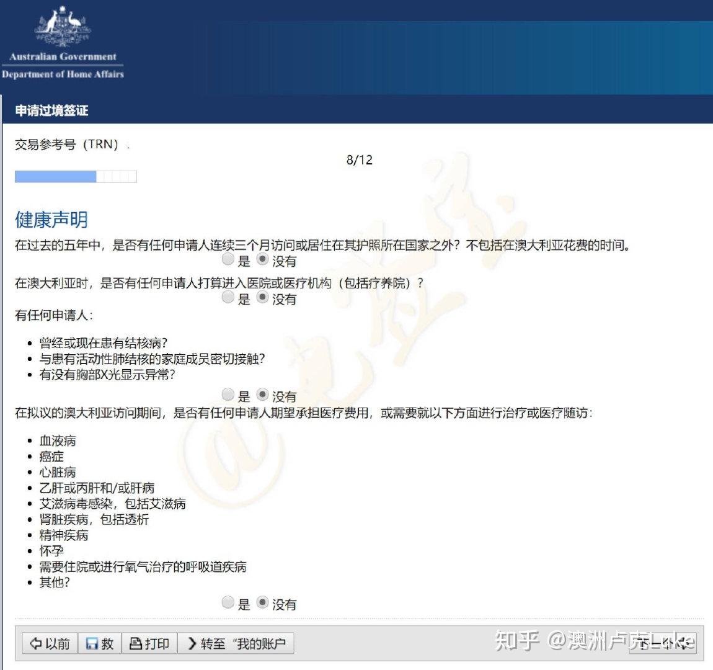Screen dimensions: 713x670
Task: Click the 肾脏疾病, 包括透析 list item
Action: [x=94, y=519]
